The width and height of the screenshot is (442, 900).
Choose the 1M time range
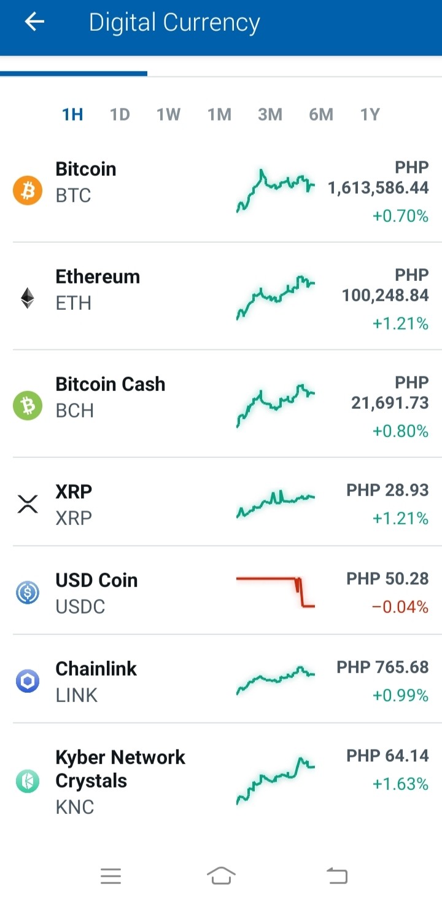219,114
